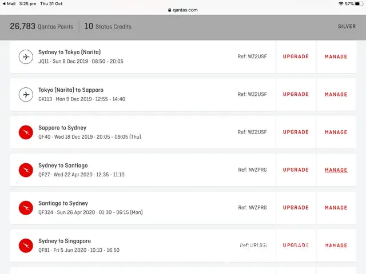This screenshot has width=366, height=274.
Task: Click the Qantas logo for Santiago to Sydney
Action: point(26,208)
